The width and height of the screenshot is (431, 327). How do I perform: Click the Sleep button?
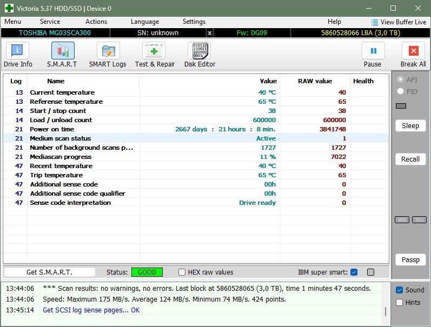410,126
